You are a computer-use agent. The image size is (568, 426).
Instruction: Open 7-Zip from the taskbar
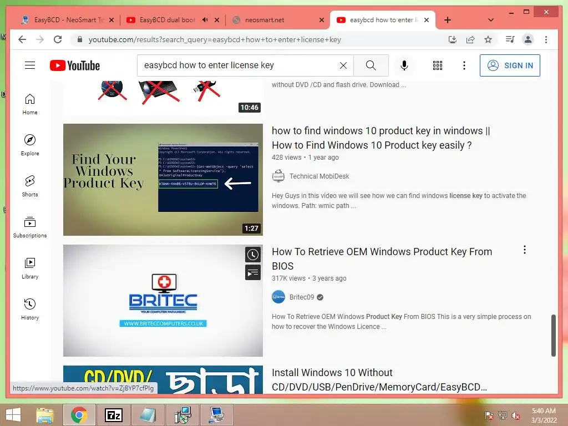click(x=113, y=415)
